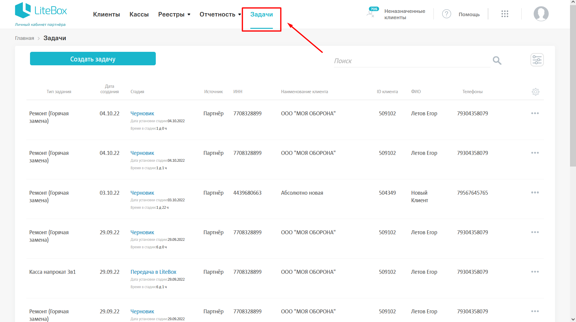Open actions menu for Абсолютно новая task
The height and width of the screenshot is (322, 576).
coord(535,193)
